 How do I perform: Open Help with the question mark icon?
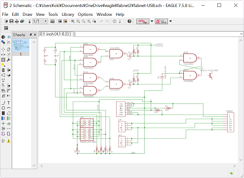pos(129,21)
